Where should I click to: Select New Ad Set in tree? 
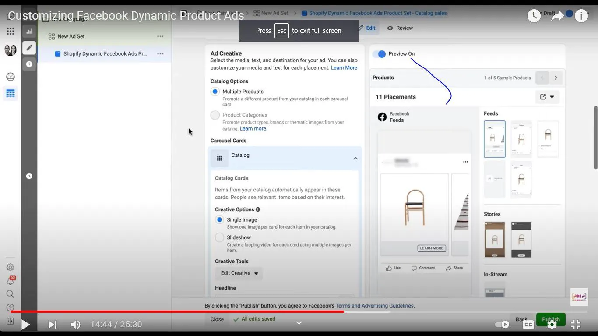(x=71, y=36)
